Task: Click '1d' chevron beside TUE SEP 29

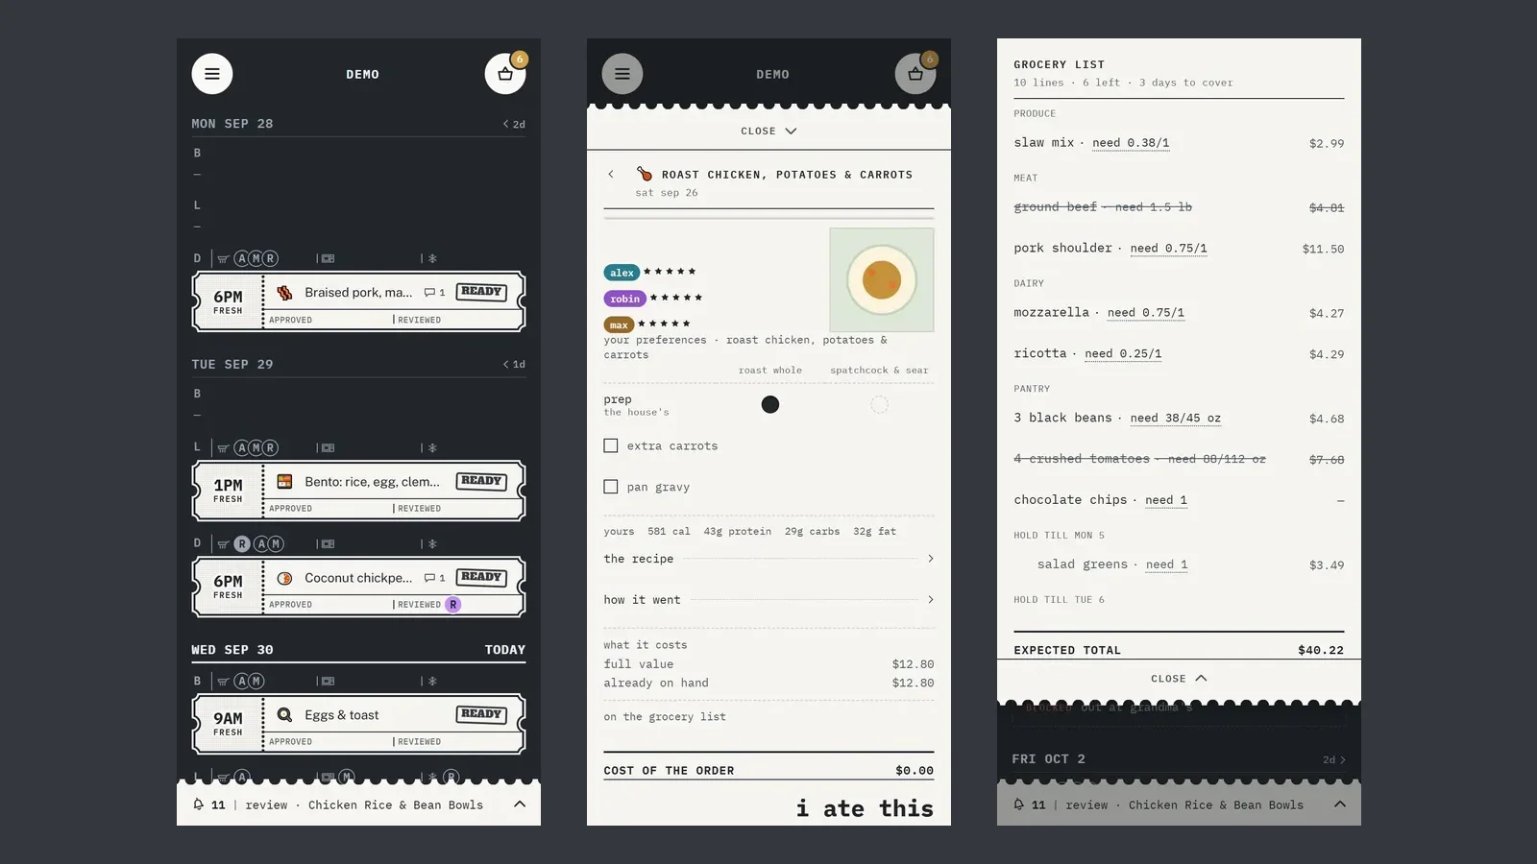Action: point(514,364)
